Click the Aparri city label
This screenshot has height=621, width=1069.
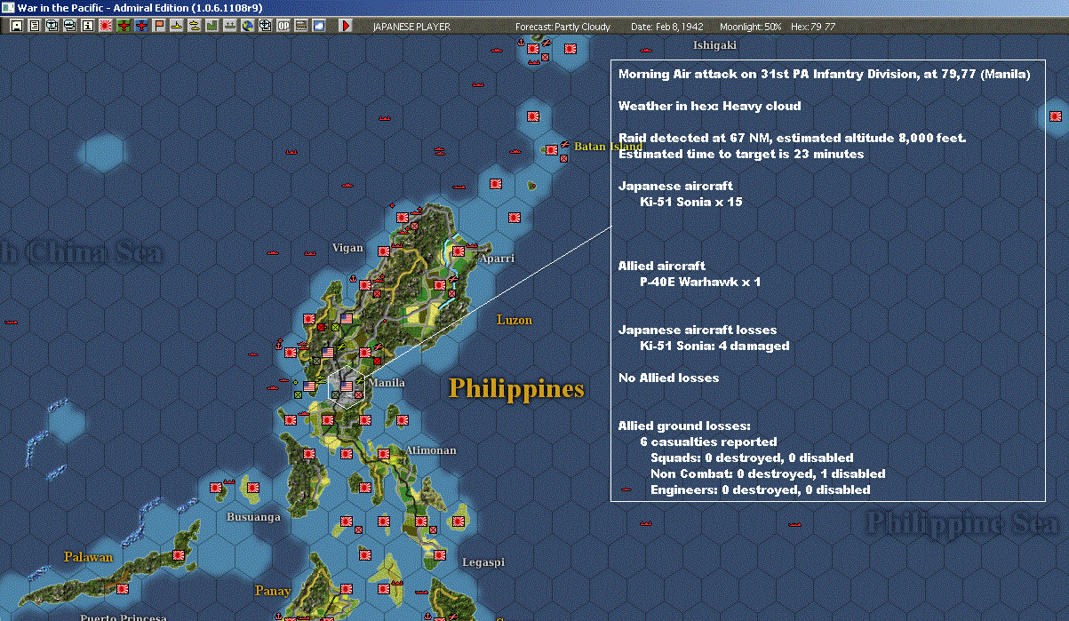coord(496,258)
